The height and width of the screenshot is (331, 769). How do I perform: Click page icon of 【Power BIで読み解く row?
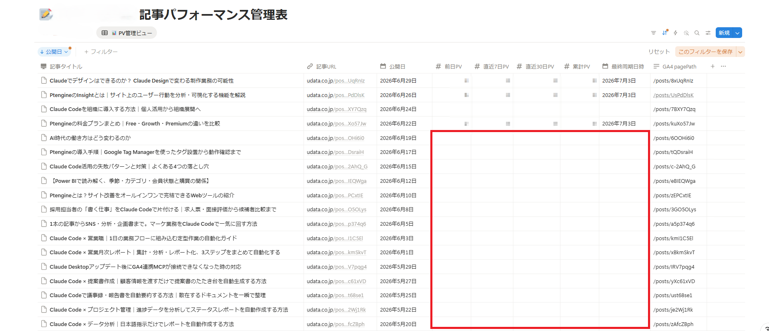tap(44, 181)
